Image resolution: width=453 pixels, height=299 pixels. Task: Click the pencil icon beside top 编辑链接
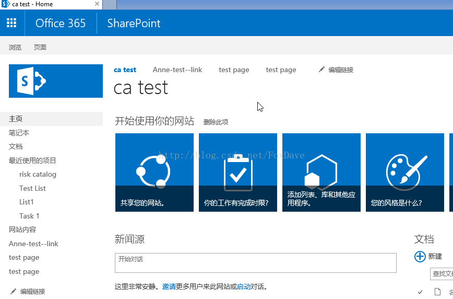coord(321,70)
